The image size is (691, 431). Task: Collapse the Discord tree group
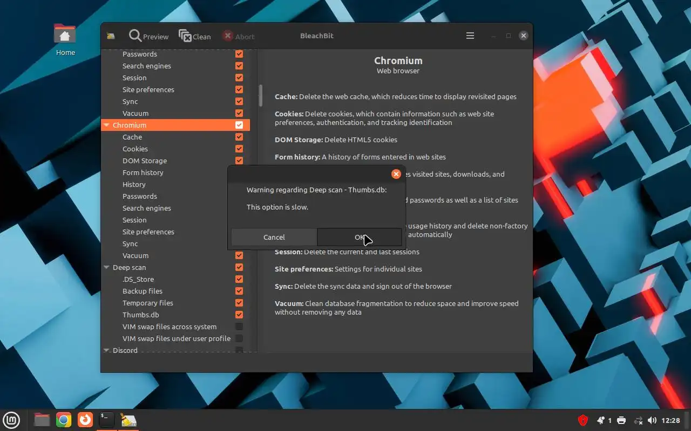(106, 350)
